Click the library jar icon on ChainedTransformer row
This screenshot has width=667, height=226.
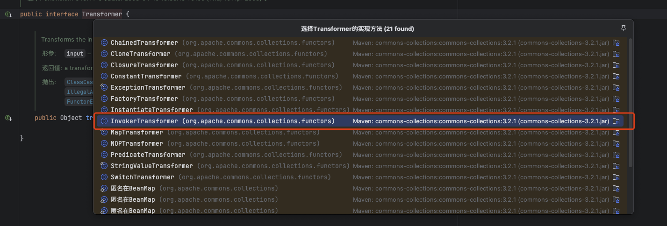click(616, 42)
